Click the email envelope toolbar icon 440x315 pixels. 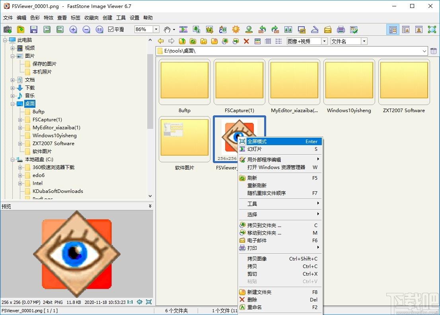(x=328, y=29)
